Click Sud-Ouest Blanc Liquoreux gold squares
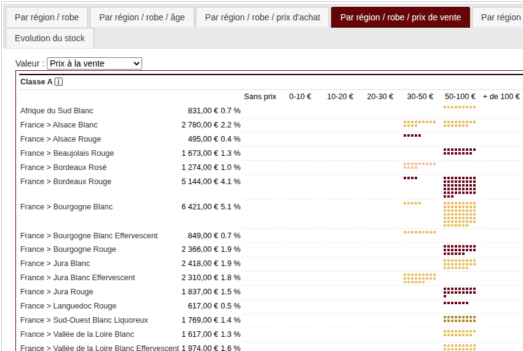The image size is (523, 351). point(460,319)
